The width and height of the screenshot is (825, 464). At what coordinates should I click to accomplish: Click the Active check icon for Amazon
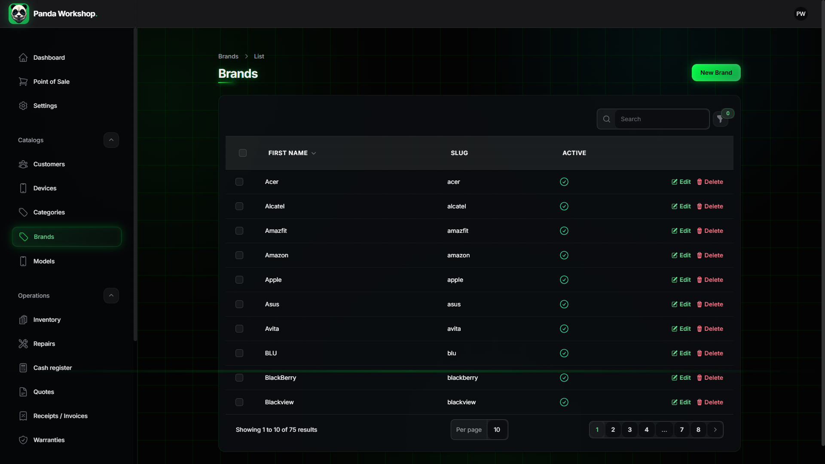click(x=564, y=255)
